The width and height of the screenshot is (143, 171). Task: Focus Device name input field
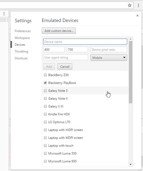pyautogui.click(x=85, y=42)
